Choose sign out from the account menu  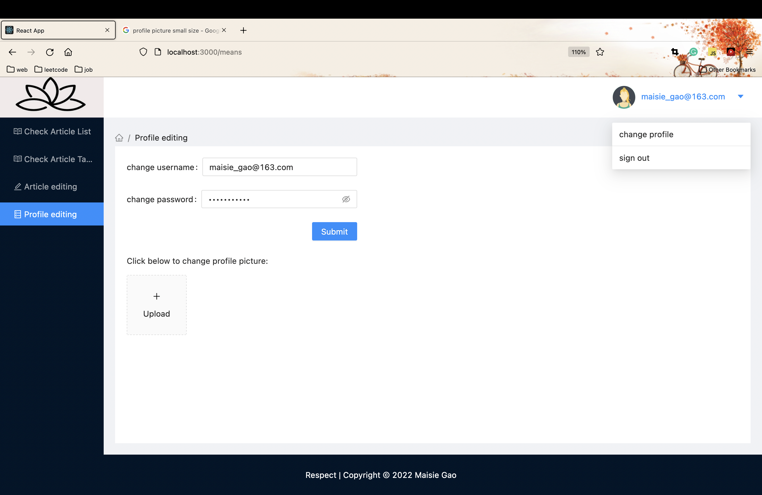click(x=634, y=158)
